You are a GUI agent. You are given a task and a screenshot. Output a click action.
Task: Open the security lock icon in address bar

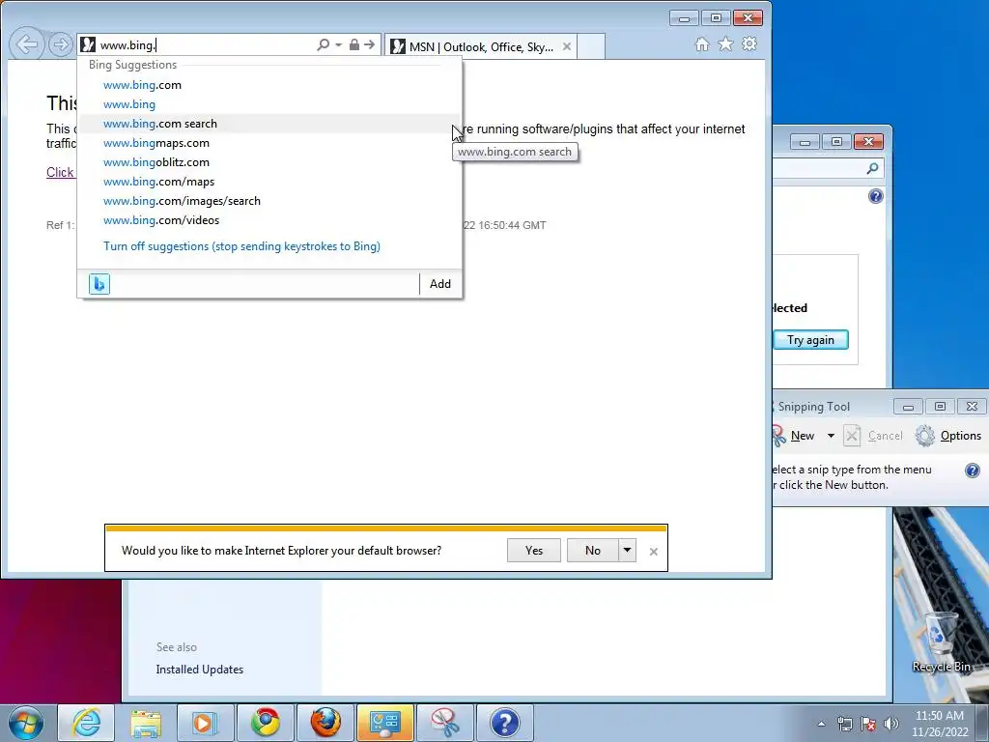coord(353,44)
